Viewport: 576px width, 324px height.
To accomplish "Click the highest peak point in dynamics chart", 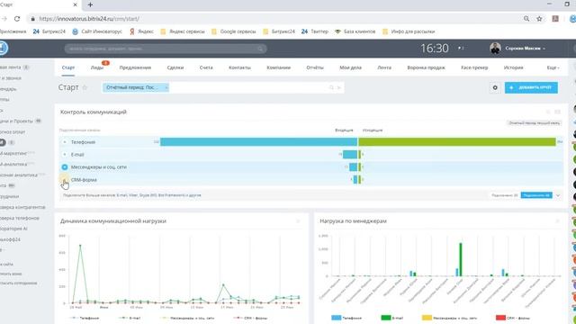I will (x=80, y=246).
